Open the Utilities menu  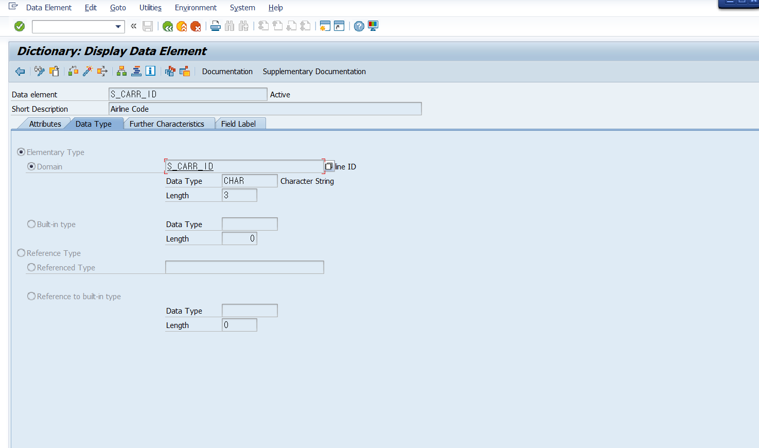150,8
